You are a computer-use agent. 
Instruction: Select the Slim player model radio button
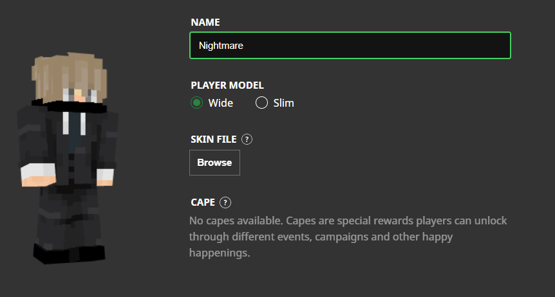pyautogui.click(x=261, y=103)
